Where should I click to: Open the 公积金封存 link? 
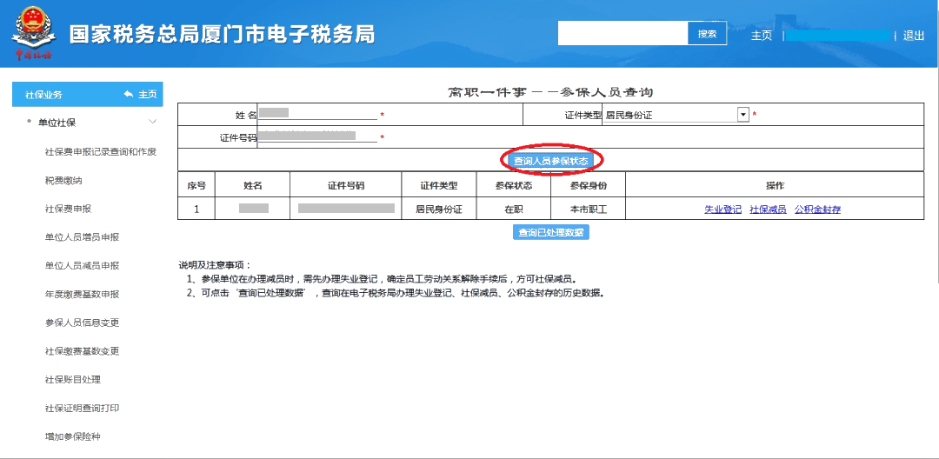817,210
